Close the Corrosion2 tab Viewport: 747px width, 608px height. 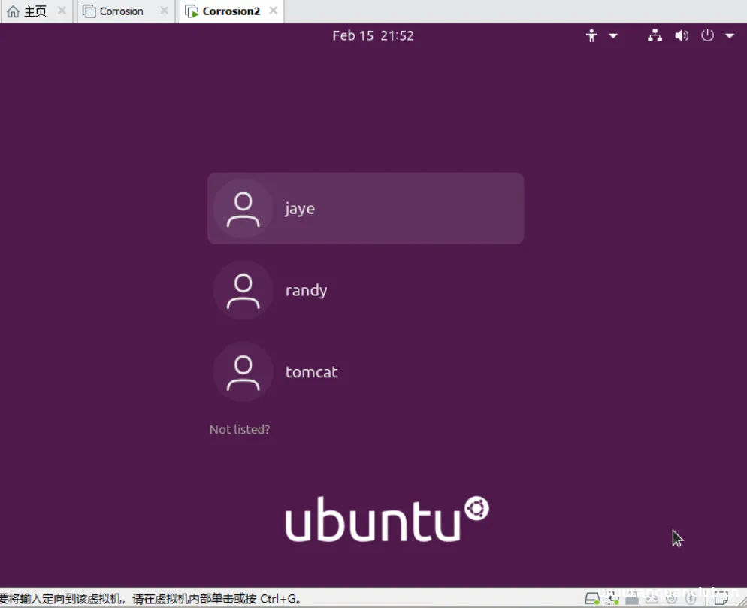point(273,11)
